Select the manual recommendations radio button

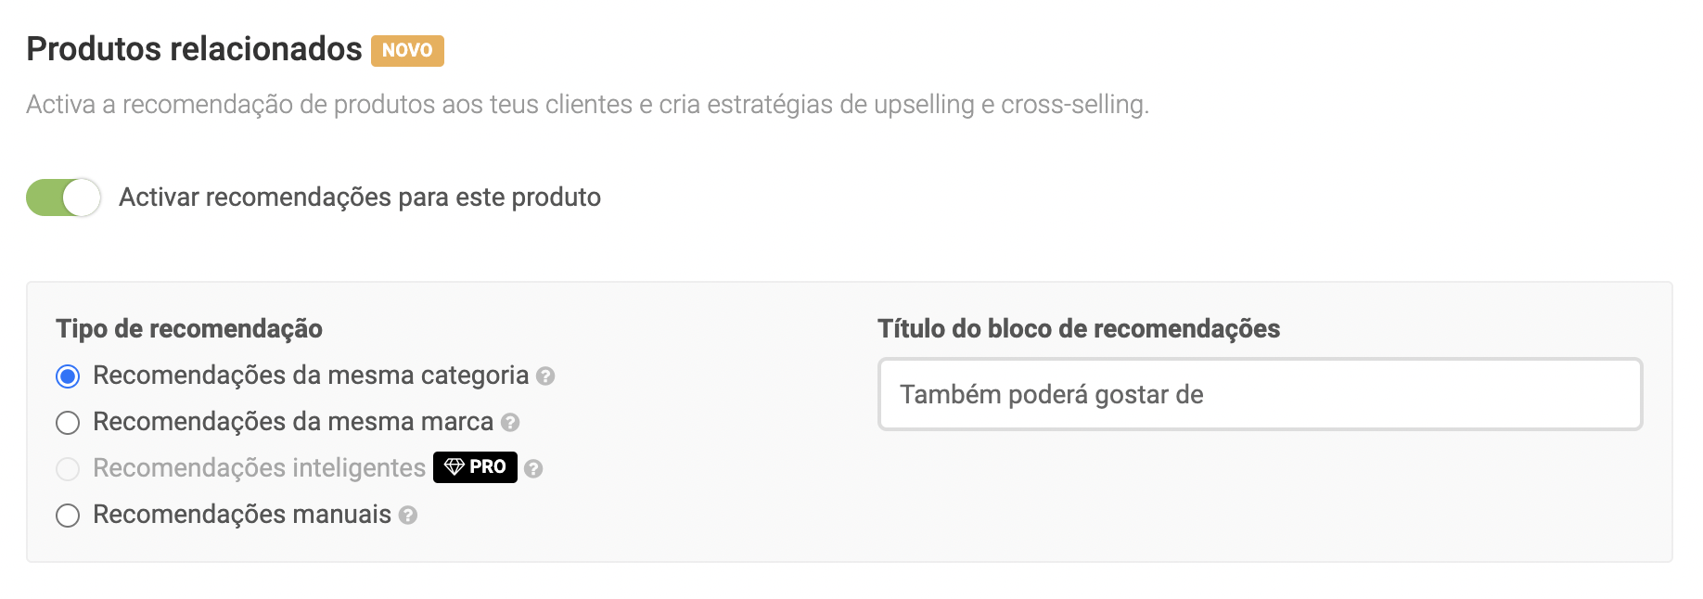tap(68, 516)
